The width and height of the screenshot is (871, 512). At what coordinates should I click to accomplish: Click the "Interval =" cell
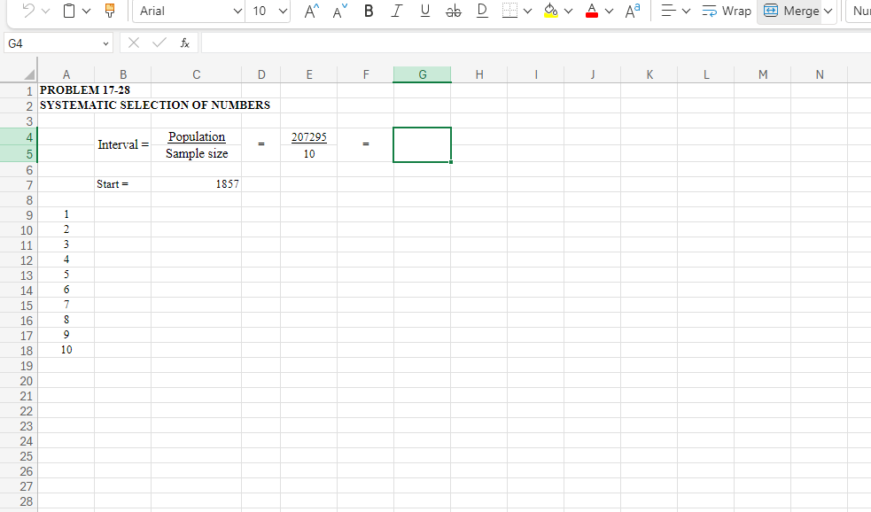coord(123,144)
